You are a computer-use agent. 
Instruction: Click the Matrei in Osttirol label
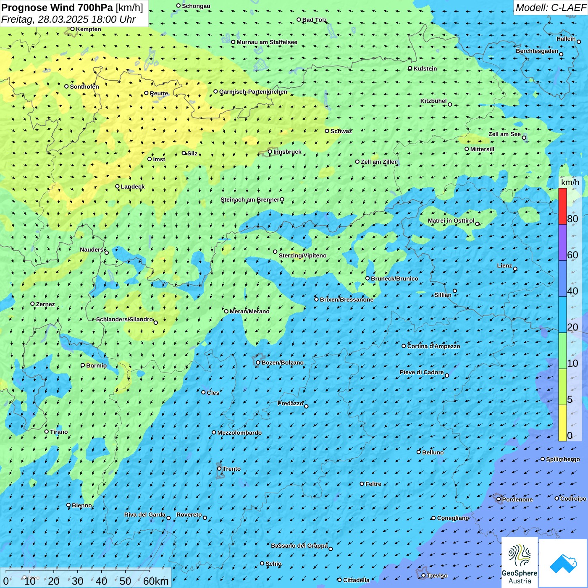pos(451,220)
